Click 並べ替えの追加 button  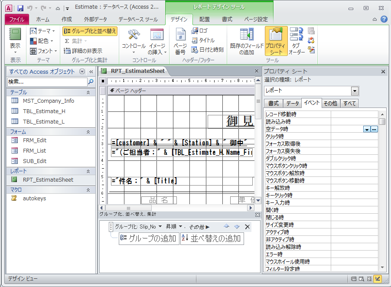pyautogui.click(x=212, y=238)
